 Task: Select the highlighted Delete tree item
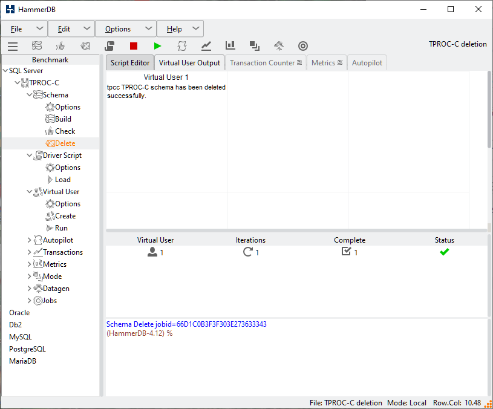coord(60,143)
